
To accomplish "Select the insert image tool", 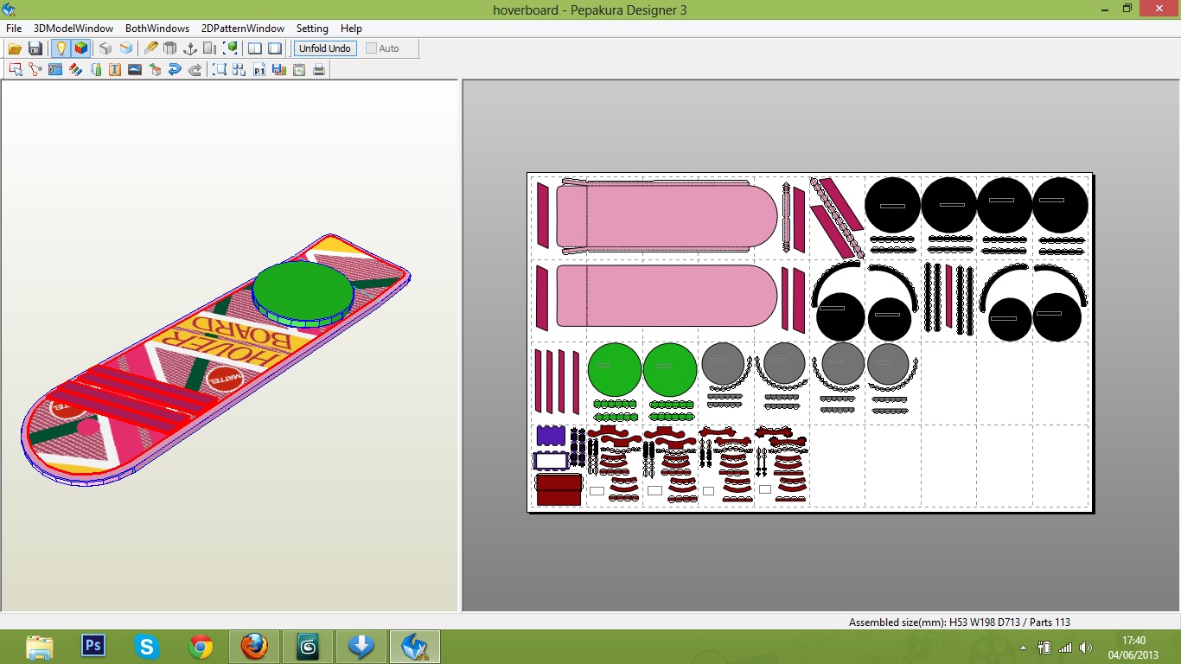I will 135,69.
